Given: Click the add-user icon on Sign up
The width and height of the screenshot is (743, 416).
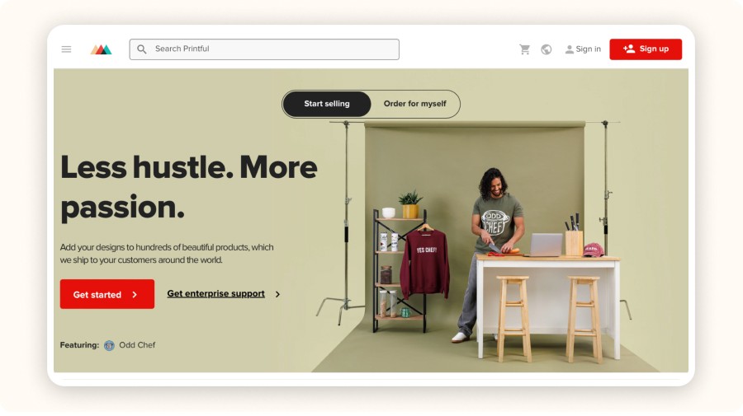Looking at the screenshot, I should click(x=629, y=49).
